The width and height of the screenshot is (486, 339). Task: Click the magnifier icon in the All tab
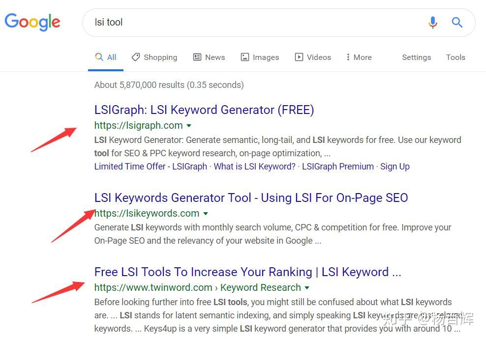point(99,56)
